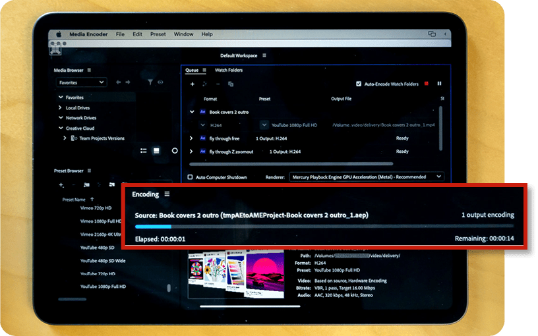The width and height of the screenshot is (538, 336).
Task: Open the Edit menu
Action: pos(137,34)
